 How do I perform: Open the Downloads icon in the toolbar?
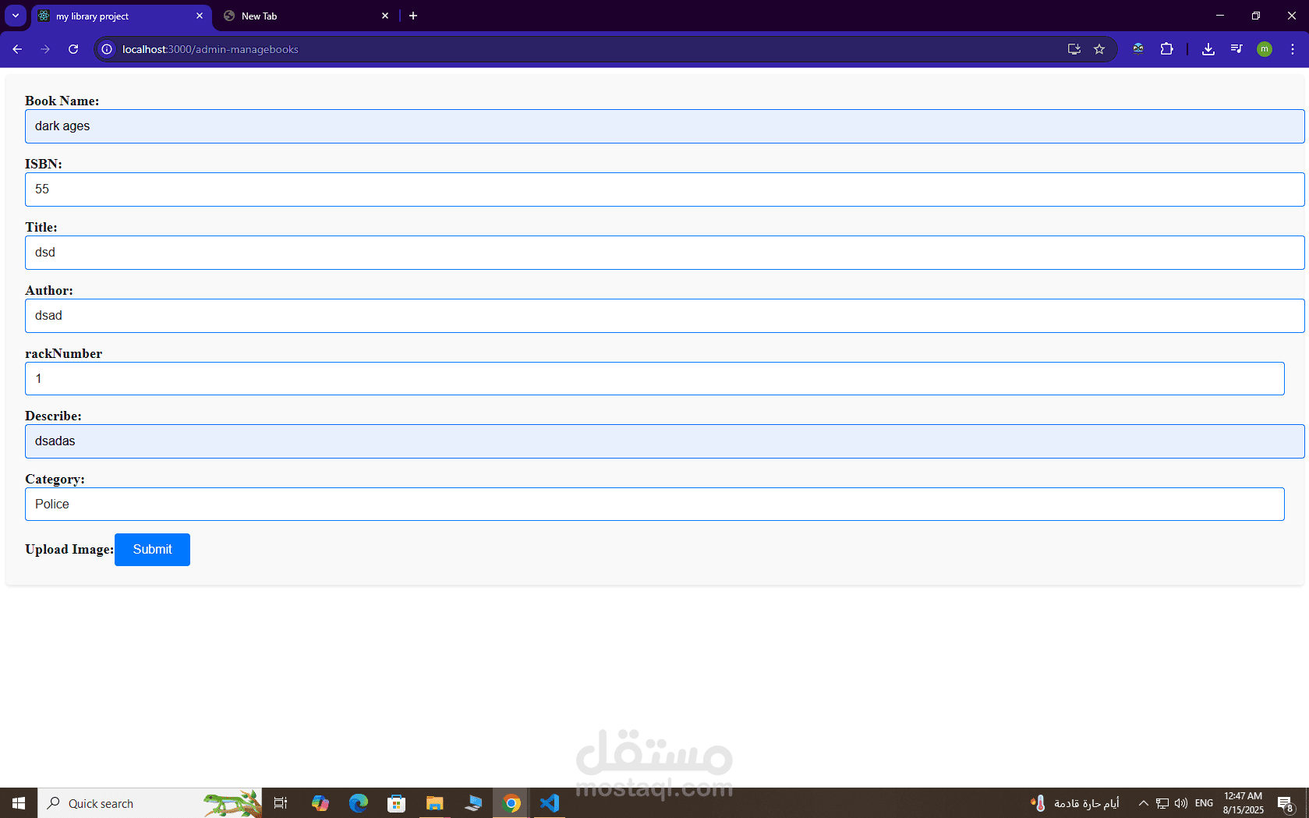[x=1208, y=49]
